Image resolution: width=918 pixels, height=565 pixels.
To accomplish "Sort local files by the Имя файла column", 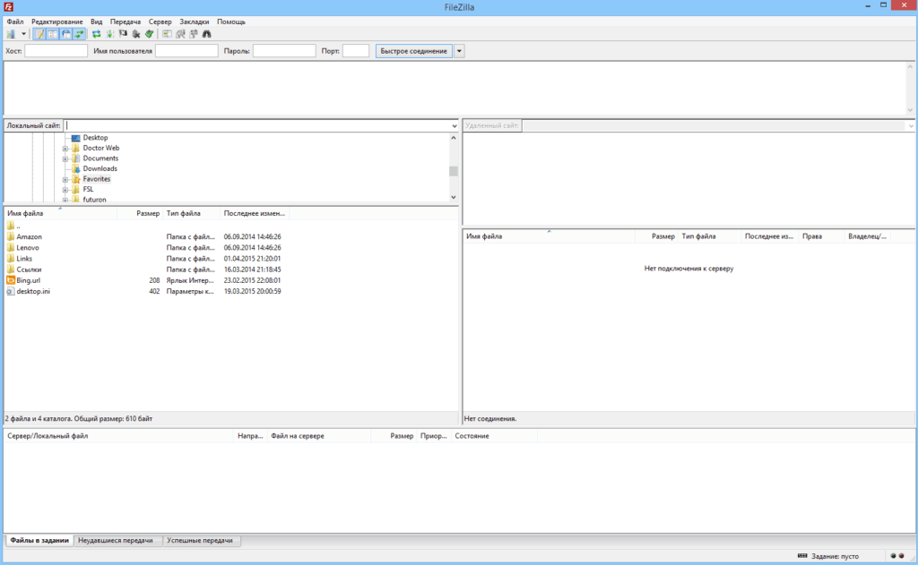I will pos(60,213).
